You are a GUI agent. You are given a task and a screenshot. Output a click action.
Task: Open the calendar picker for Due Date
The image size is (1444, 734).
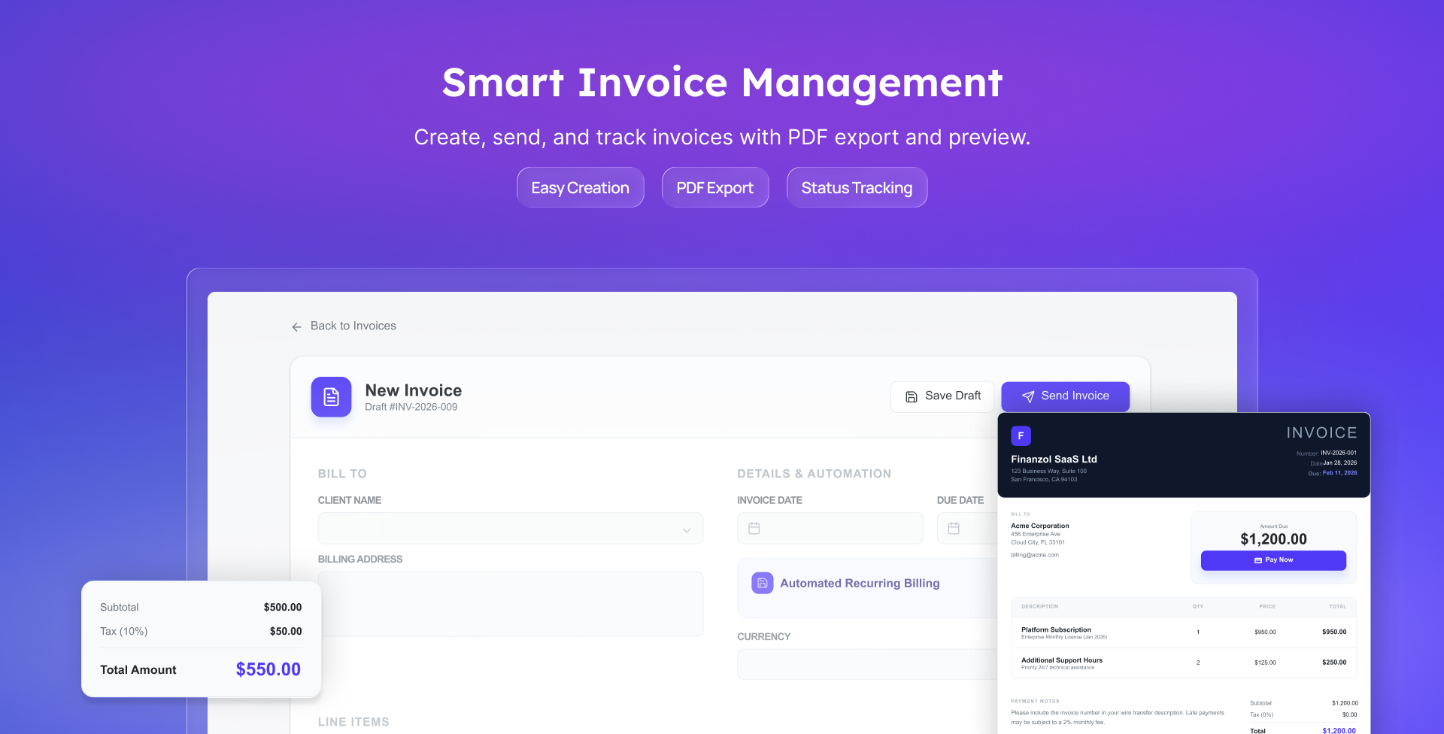954,529
